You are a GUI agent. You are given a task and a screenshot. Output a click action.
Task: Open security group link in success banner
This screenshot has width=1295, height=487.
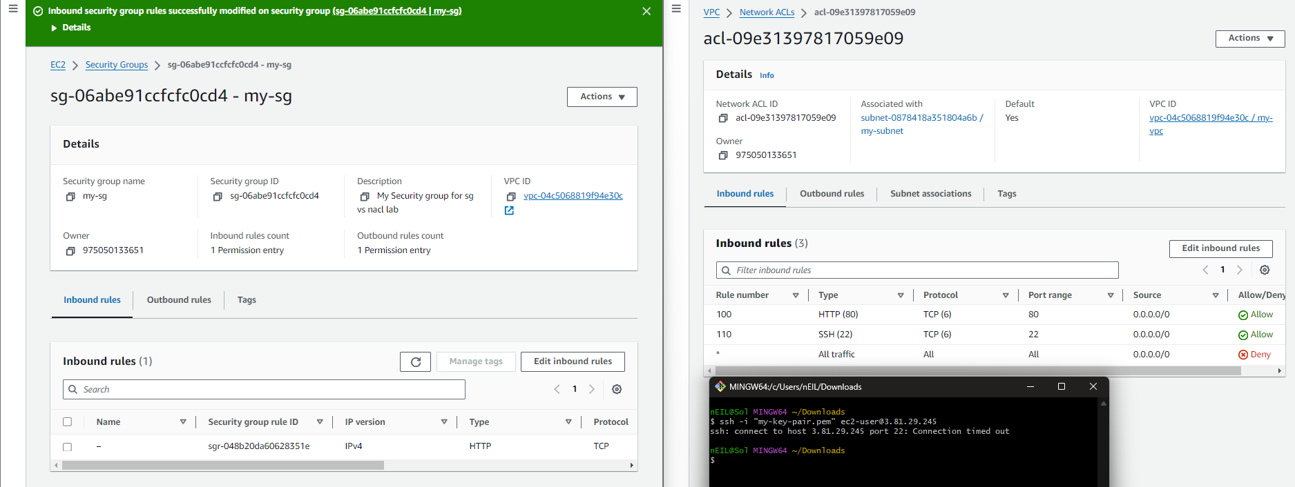397,11
